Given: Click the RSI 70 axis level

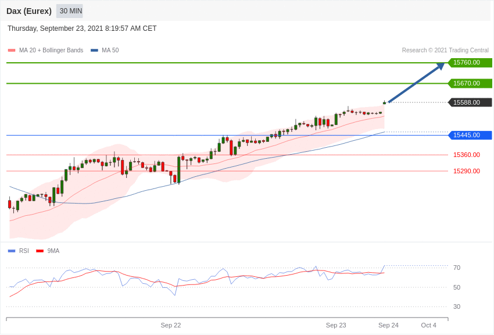Looking at the screenshot, I should (457, 268).
